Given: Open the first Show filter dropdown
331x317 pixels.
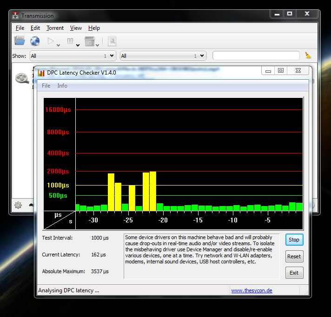Looking at the screenshot, I should (73, 56).
